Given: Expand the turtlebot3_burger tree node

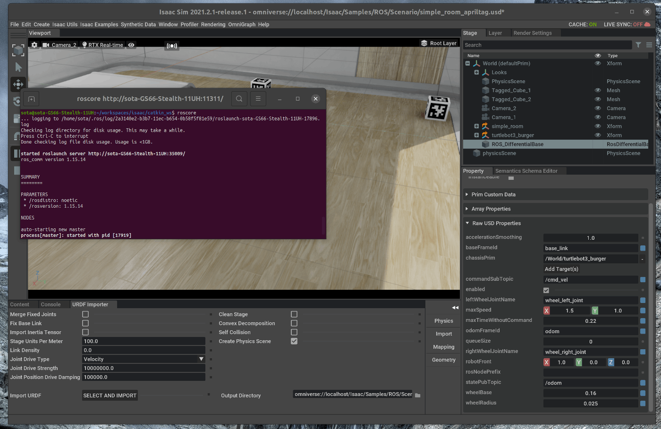Looking at the screenshot, I should coord(476,135).
